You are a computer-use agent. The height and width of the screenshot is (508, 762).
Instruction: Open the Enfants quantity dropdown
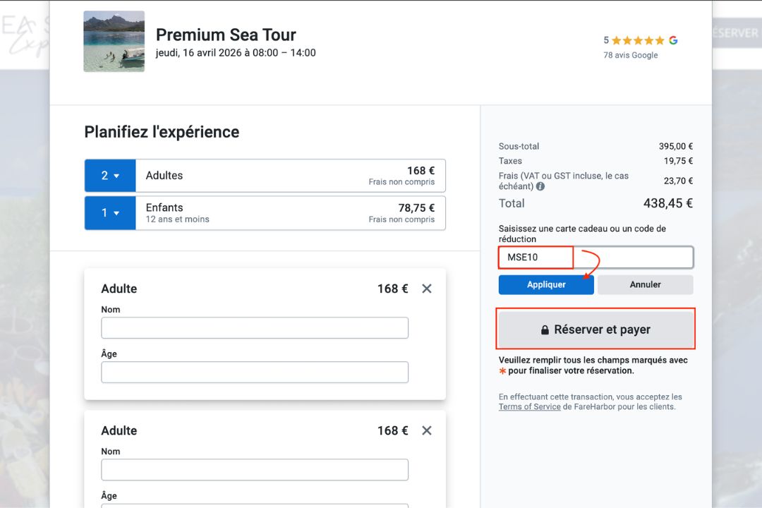click(110, 212)
